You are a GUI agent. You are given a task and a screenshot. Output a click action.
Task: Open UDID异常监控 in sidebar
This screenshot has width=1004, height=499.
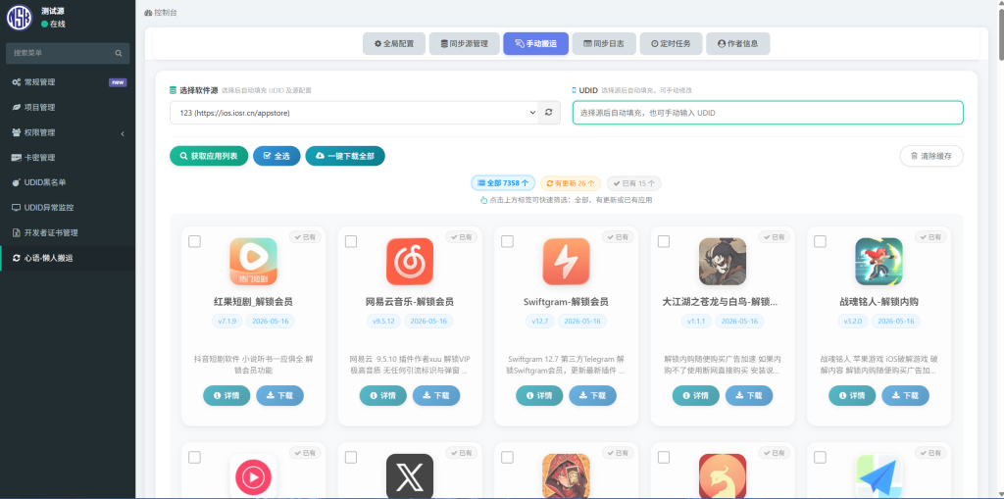click(x=68, y=208)
